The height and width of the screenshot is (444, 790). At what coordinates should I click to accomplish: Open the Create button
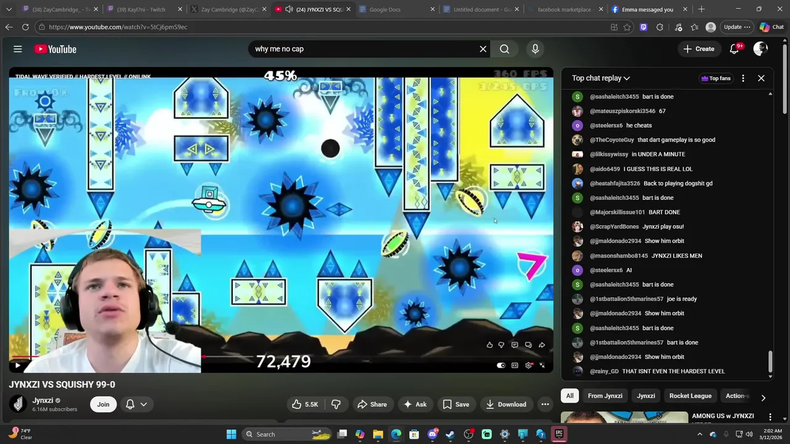click(x=699, y=49)
